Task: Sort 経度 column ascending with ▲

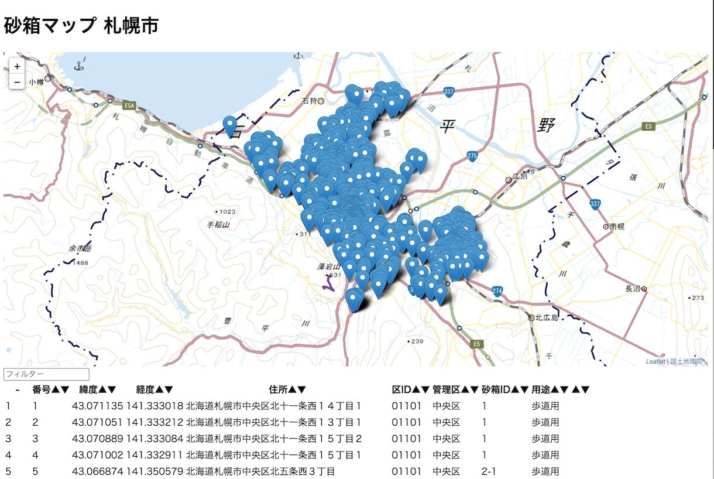Action: coord(159,389)
